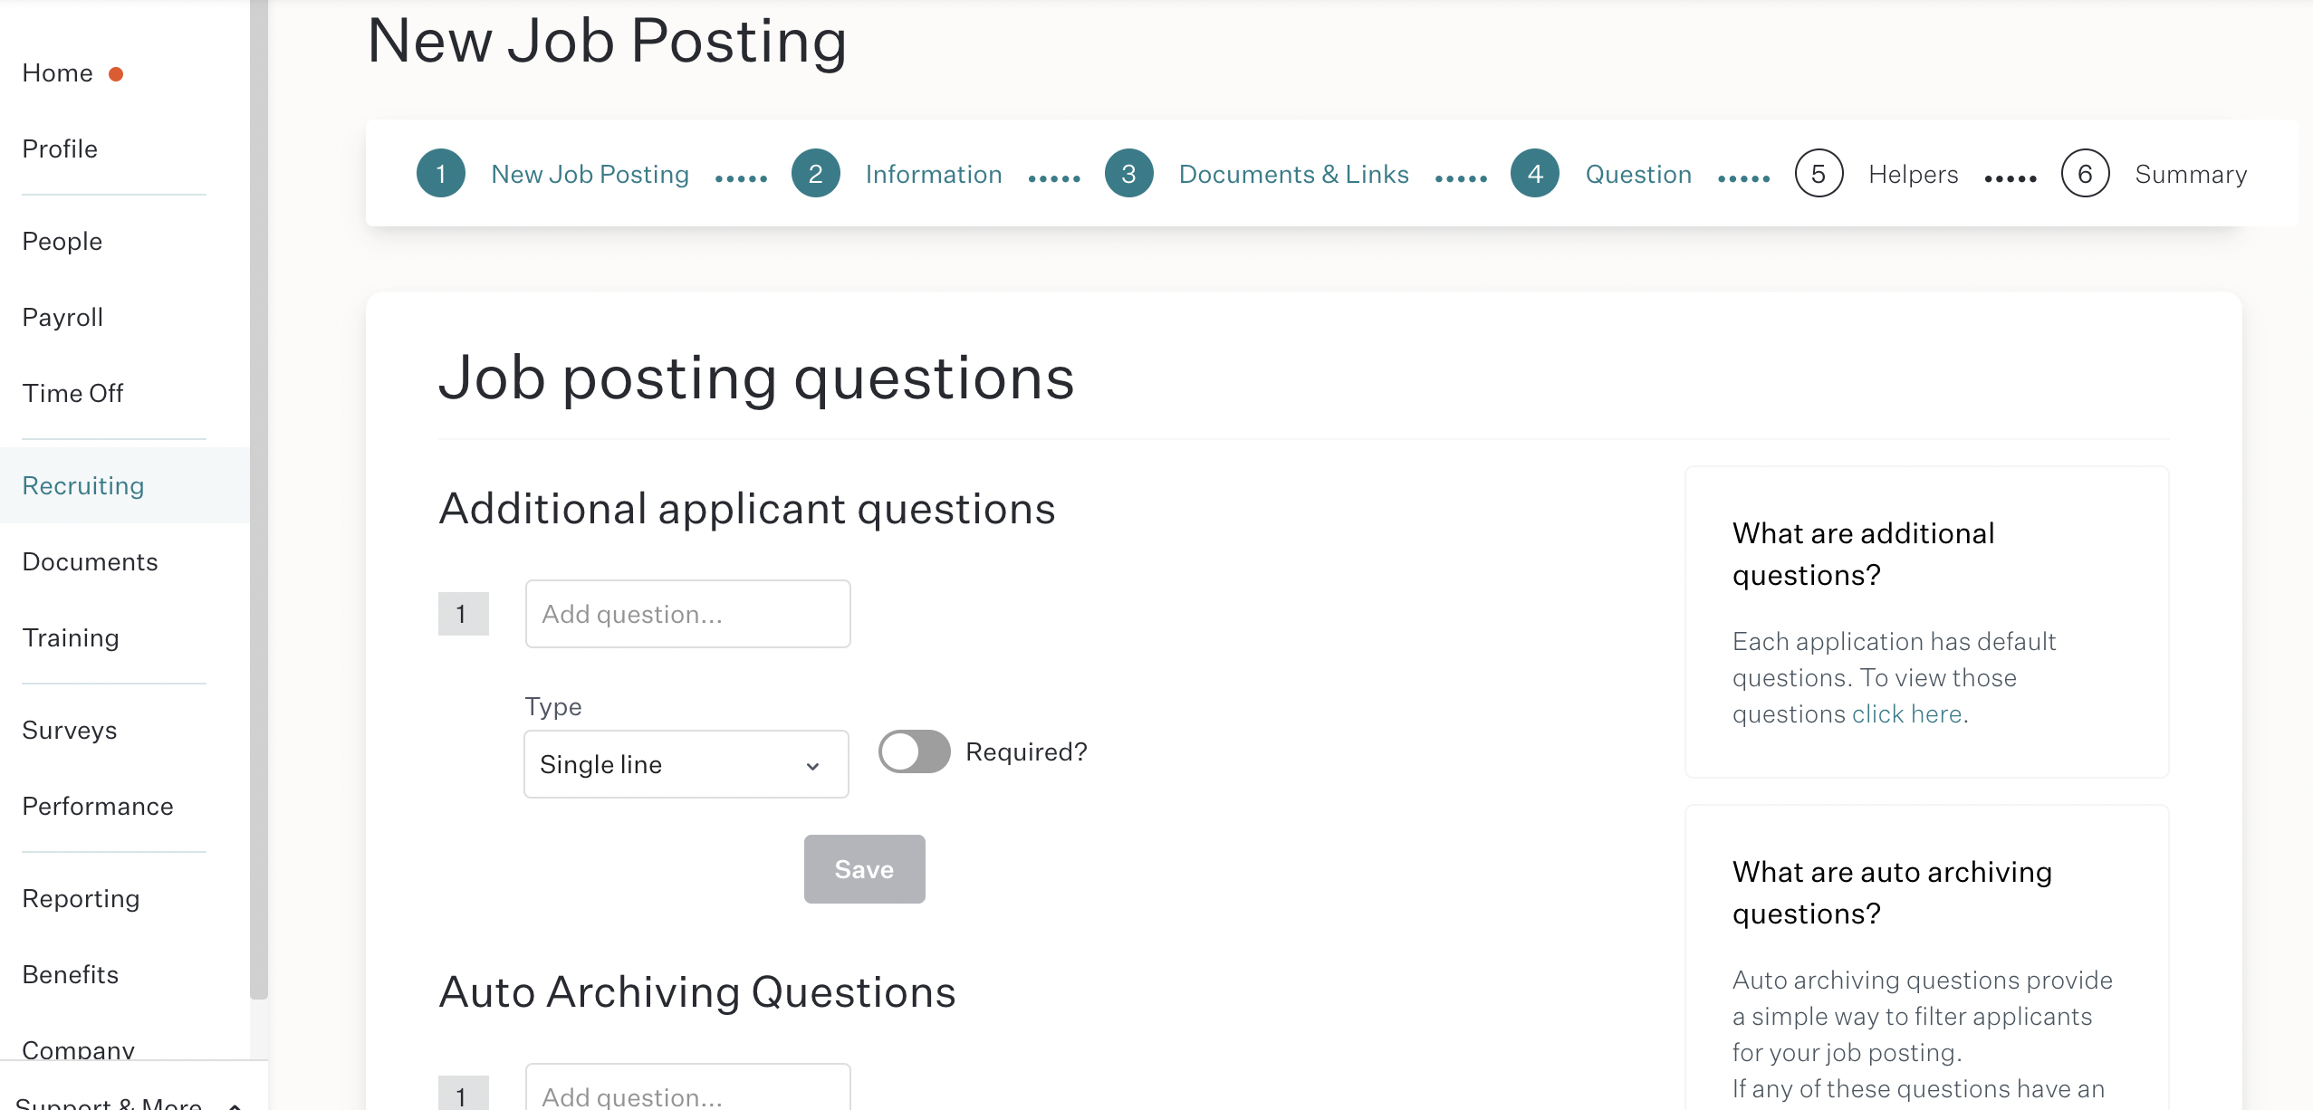
Task: Open the Recruiting section in sidebar
Action: [x=83, y=486]
